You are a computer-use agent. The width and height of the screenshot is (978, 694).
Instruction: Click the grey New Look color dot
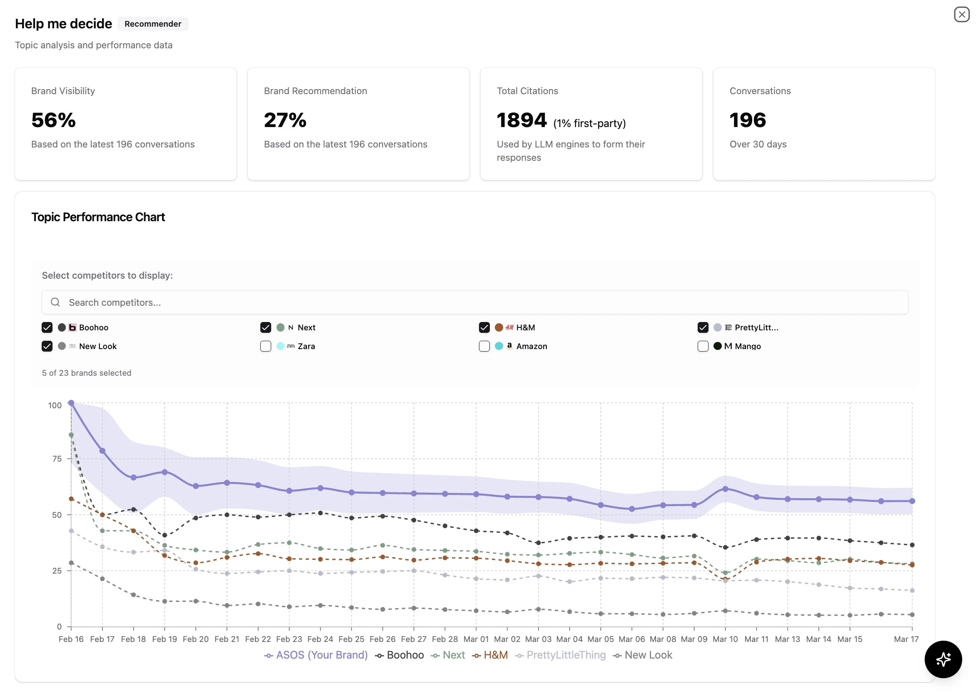click(62, 346)
